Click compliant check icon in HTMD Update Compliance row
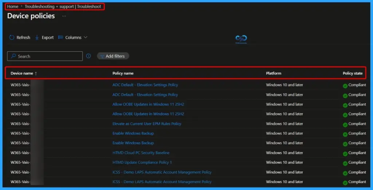373x190 pixels. [345, 163]
